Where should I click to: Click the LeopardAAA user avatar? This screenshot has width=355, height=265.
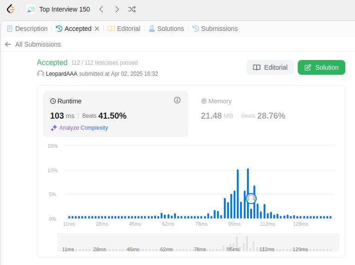coord(41,74)
